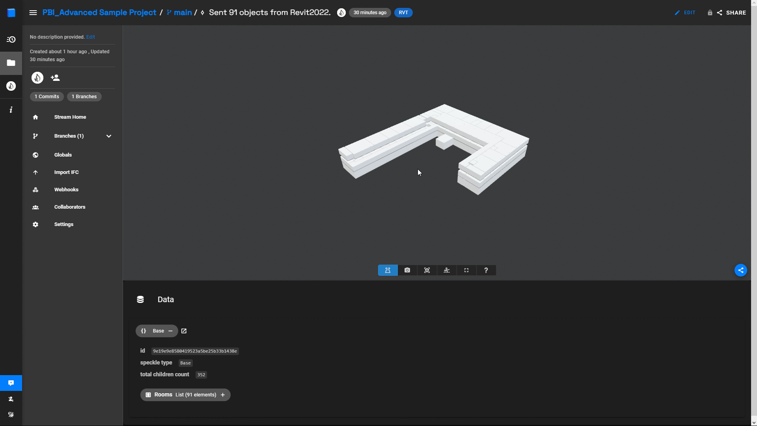Click the help question mark icon
The height and width of the screenshot is (426, 757).
(486, 269)
